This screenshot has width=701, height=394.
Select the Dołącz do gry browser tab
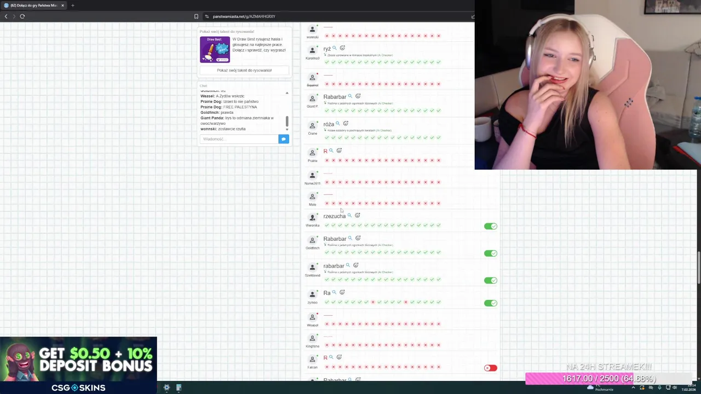click(33, 5)
